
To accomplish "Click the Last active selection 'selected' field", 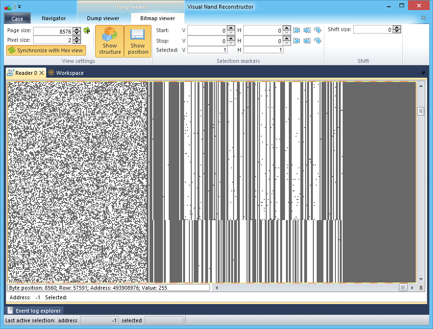I will 164,320.
